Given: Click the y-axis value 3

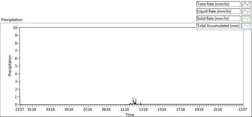Looking at the screenshot, I should [x=16, y=82].
